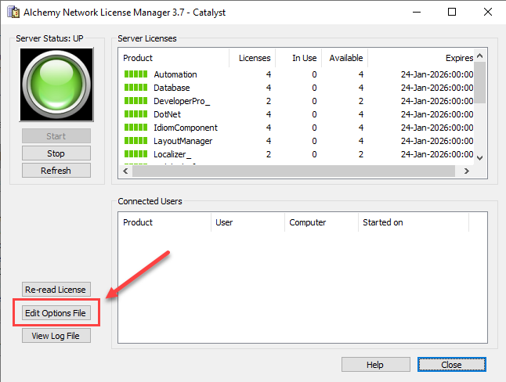The height and width of the screenshot is (382, 506).
Task: Open Edit Options File
Action: 56,313
